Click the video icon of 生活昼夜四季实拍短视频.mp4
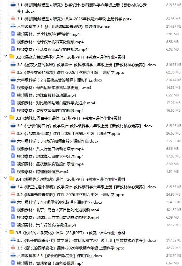This screenshot has width=182, height=266. click(x=13, y=49)
